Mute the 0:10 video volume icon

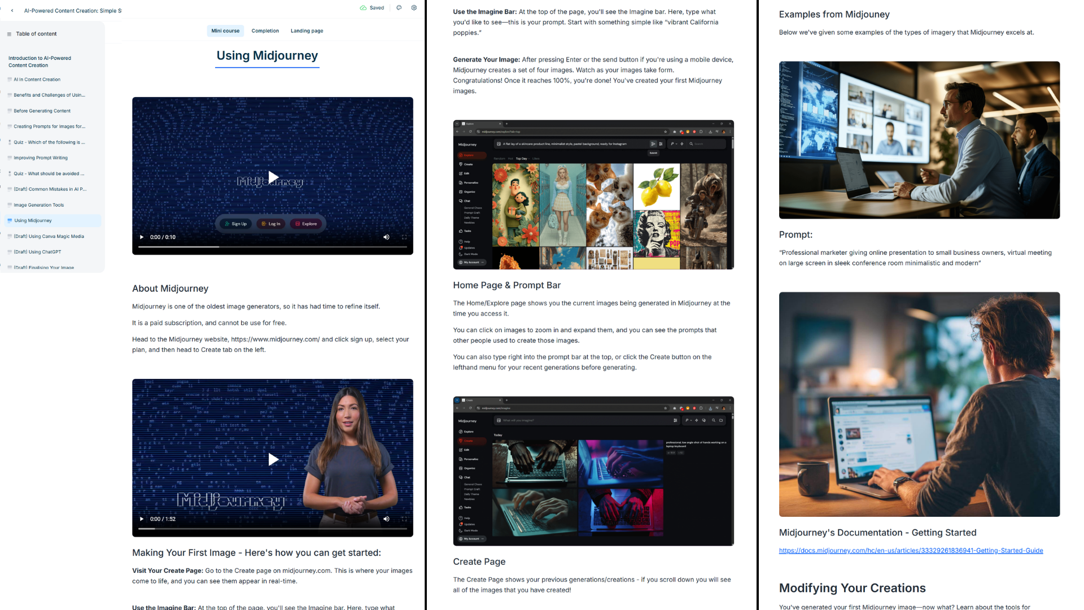tap(386, 237)
